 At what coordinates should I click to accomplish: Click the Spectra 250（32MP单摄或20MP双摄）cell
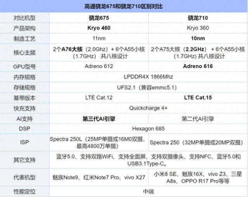(x=198, y=143)
